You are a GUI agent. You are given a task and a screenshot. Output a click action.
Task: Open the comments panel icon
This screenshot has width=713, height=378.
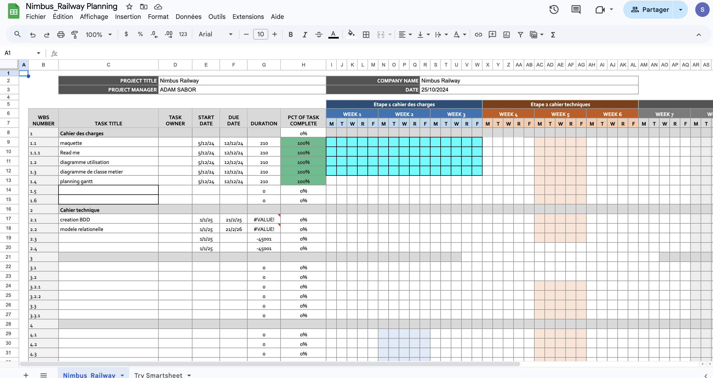click(576, 10)
